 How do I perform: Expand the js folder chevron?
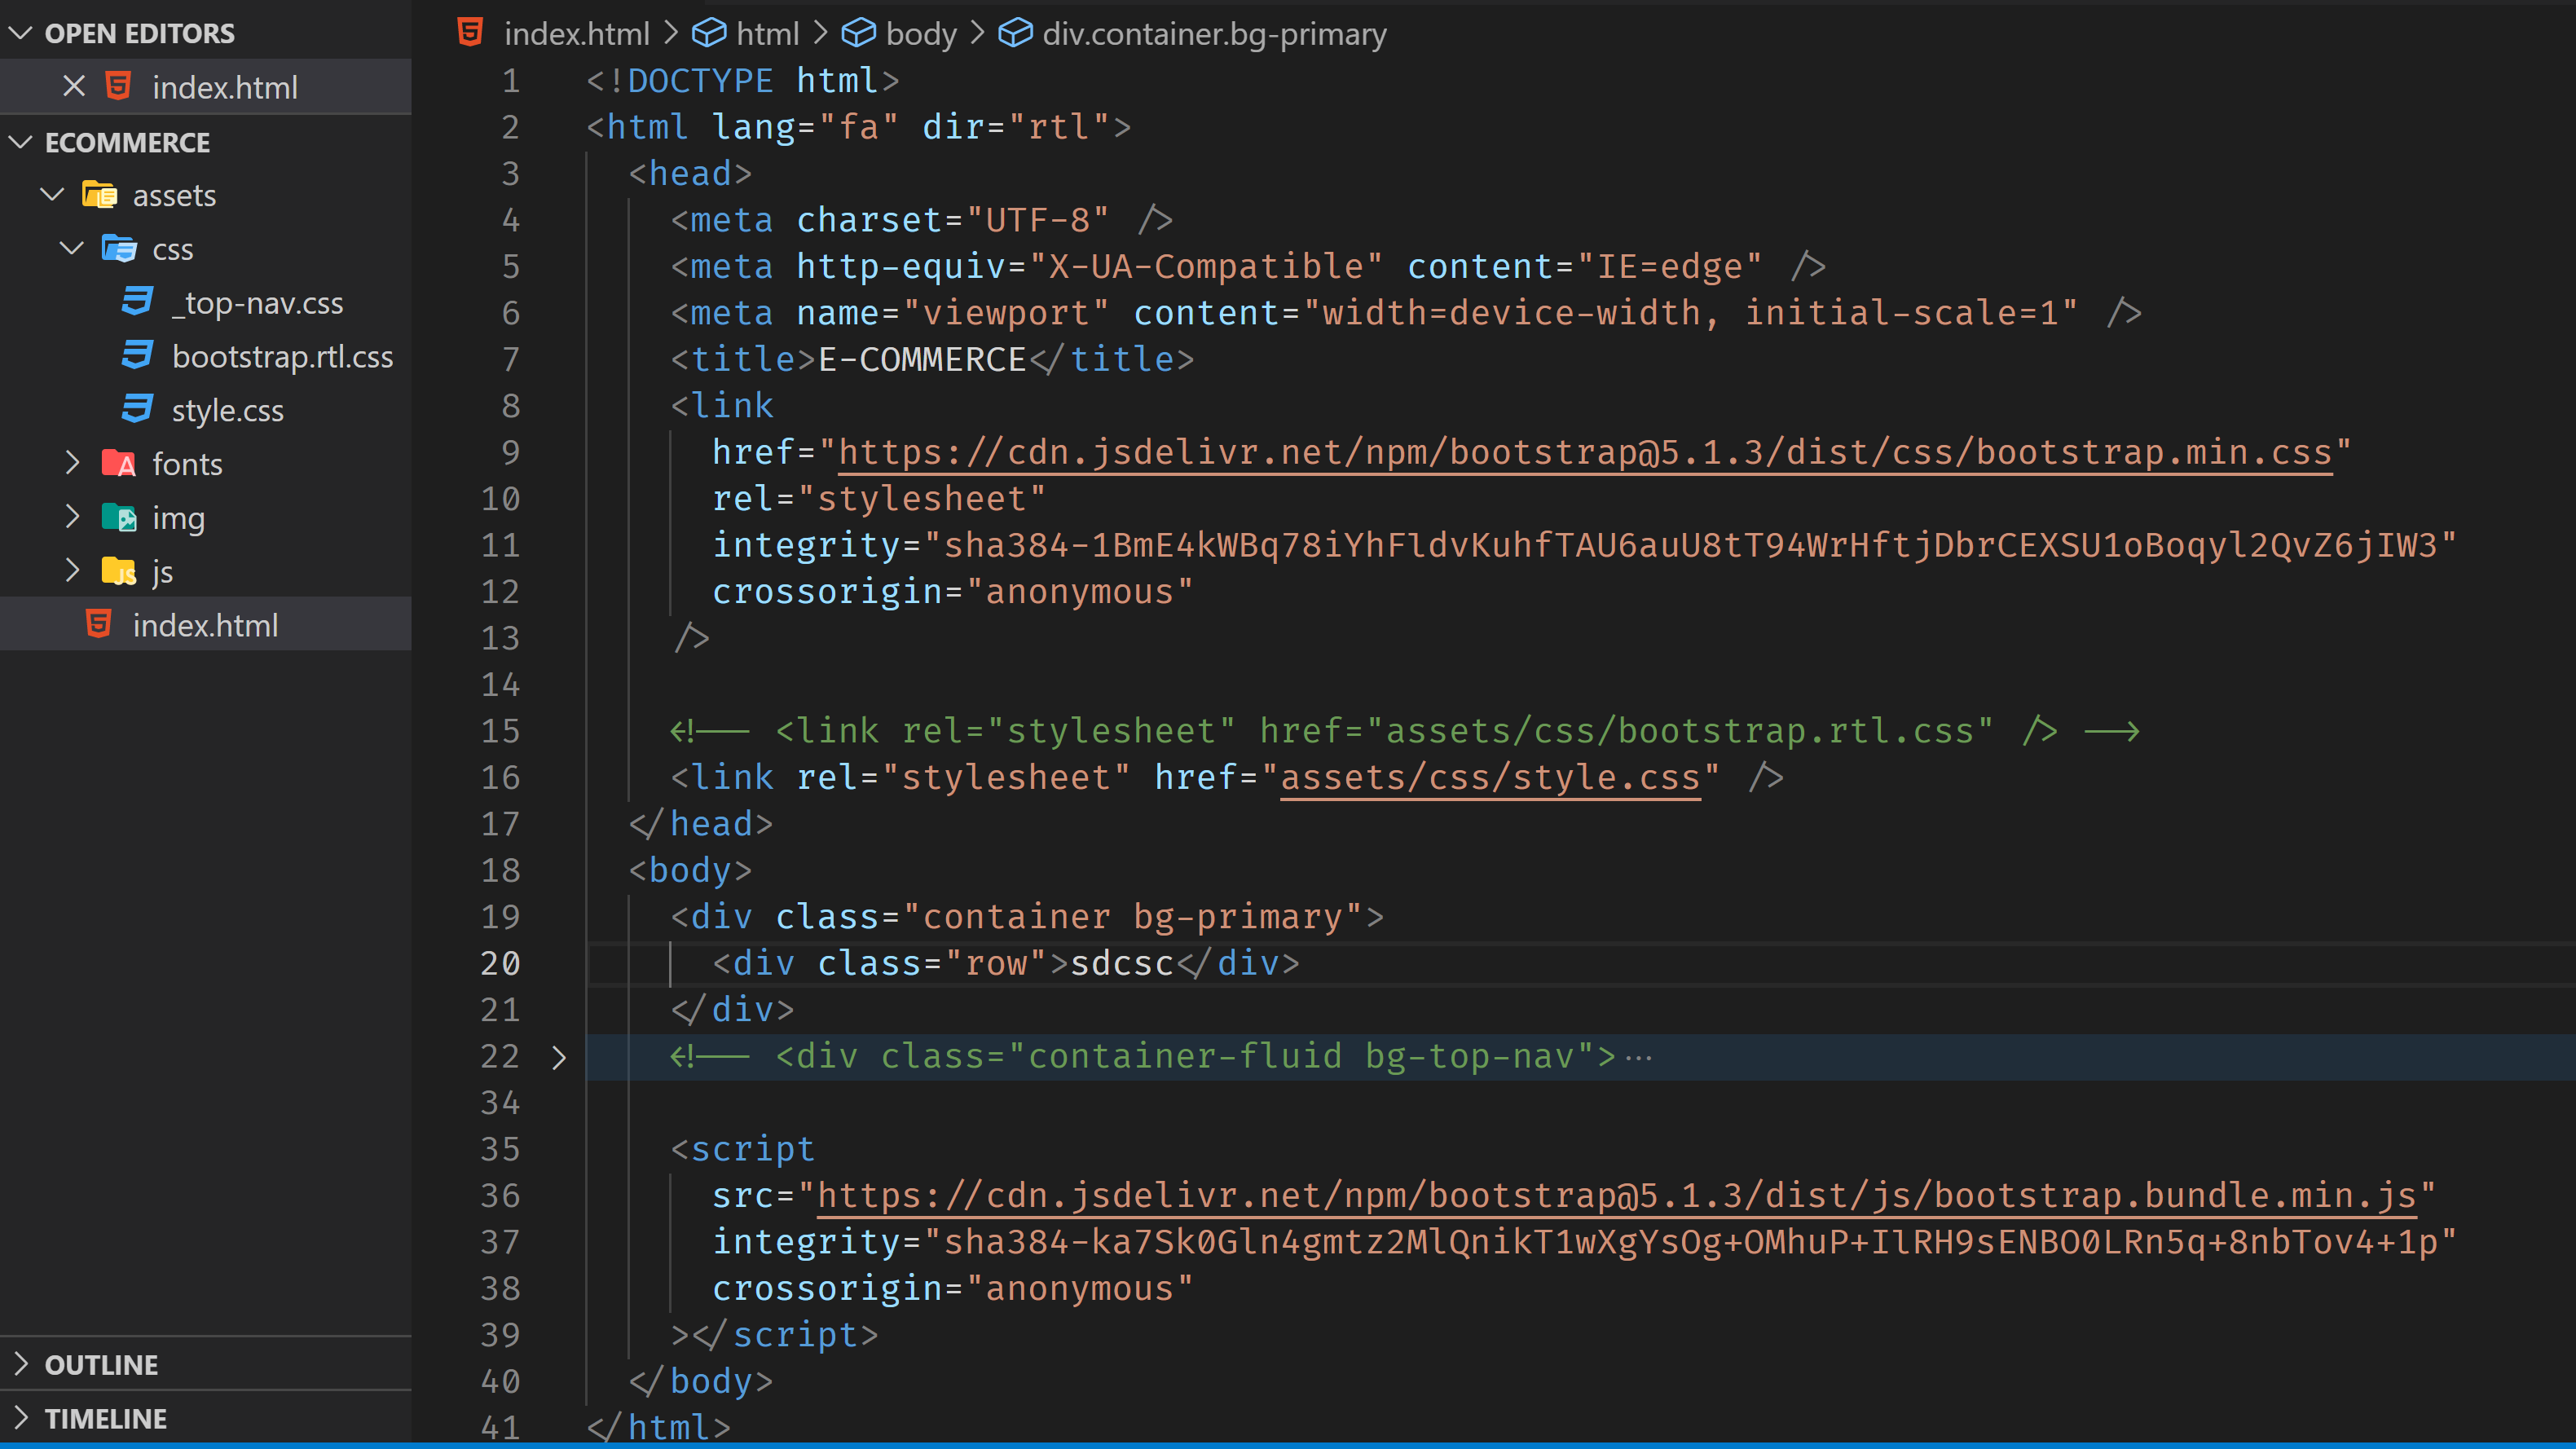click(72, 571)
